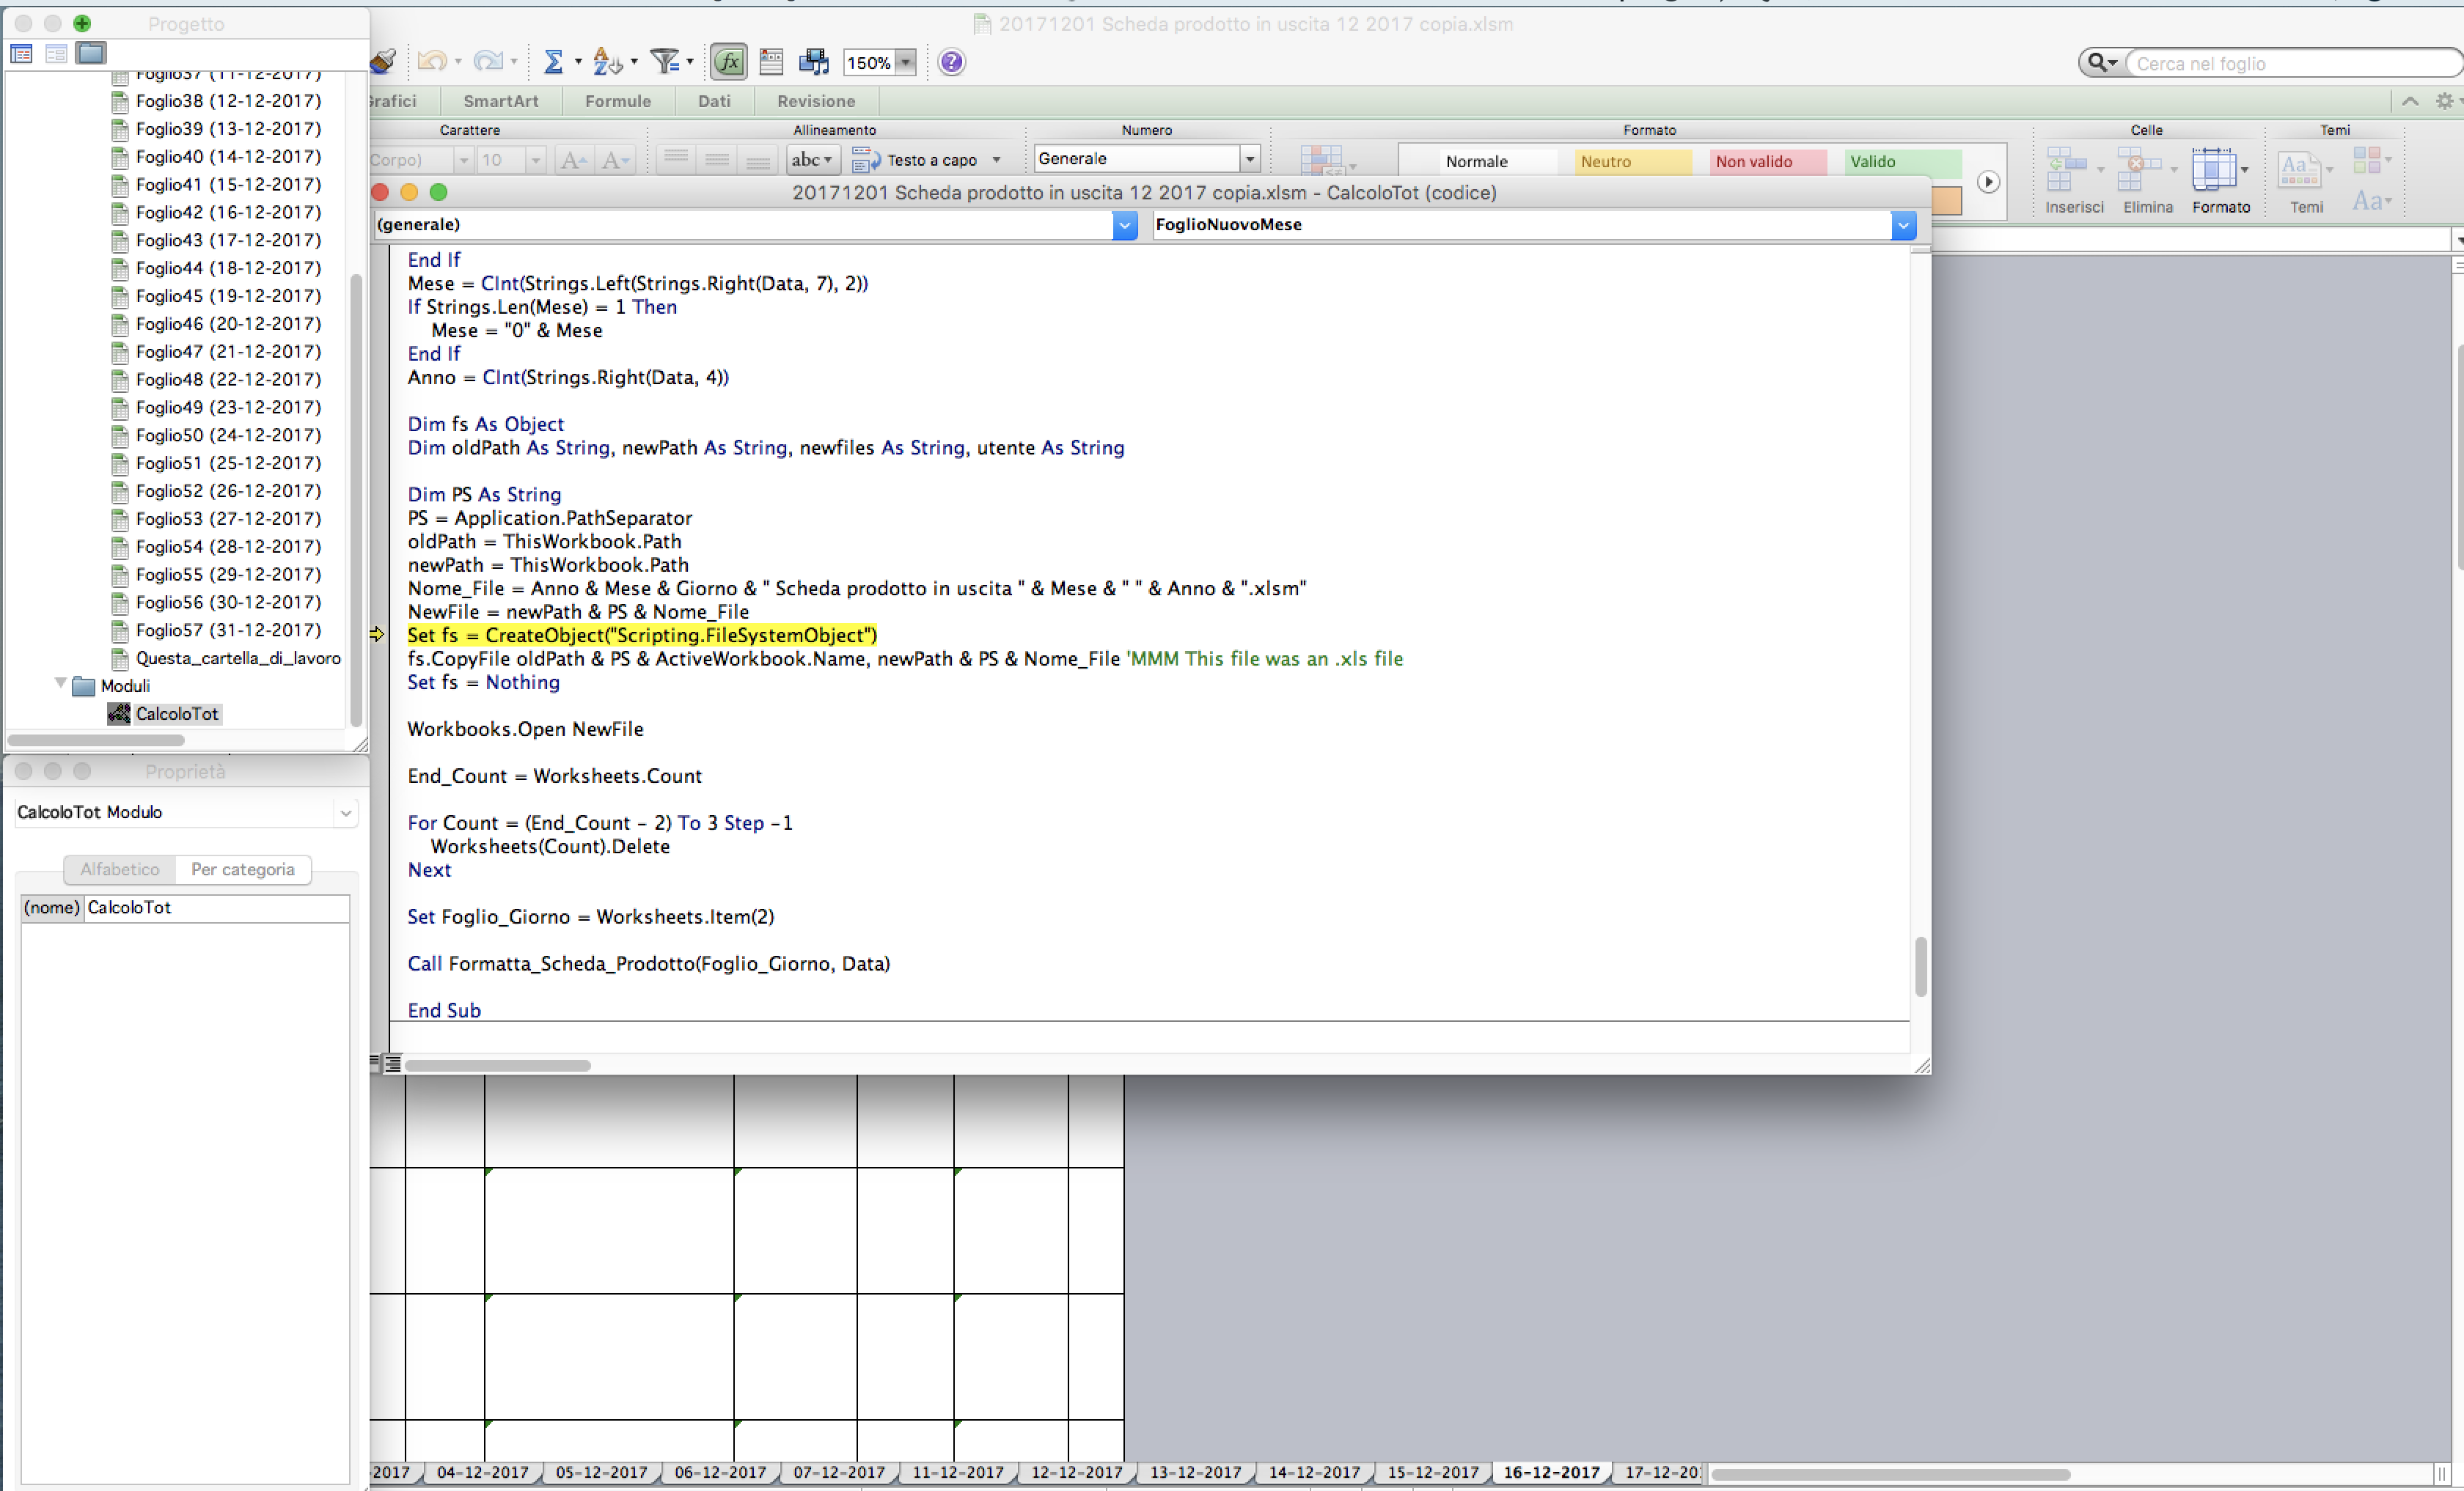Image resolution: width=2464 pixels, height=1491 pixels.
Task: Click the AutoSum sigma icon
Action: pyautogui.click(x=553, y=62)
